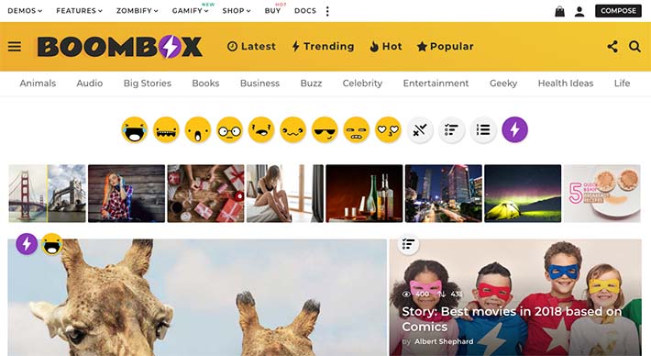Click the Boombox logo
The width and height of the screenshot is (651, 356).
[x=120, y=47]
